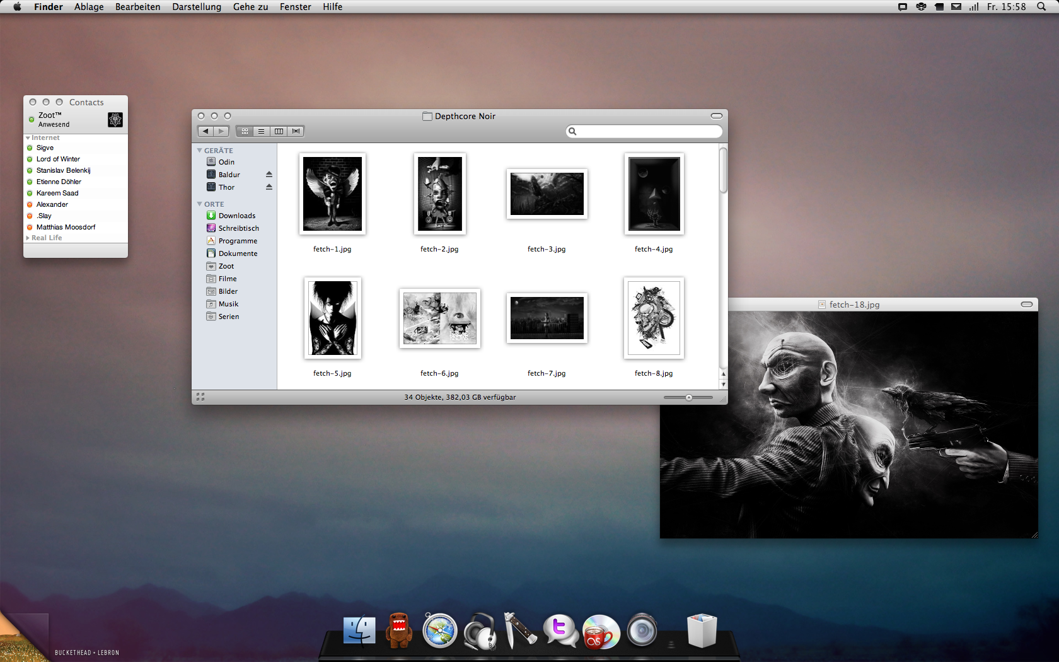The image size is (1059, 662).
Task: Eject the Thor volume
Action: pos(269,187)
